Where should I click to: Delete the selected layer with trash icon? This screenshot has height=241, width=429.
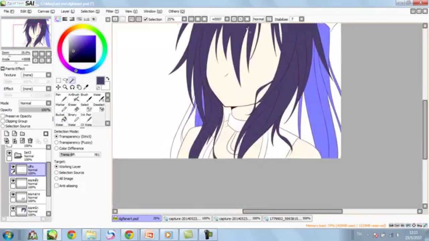(x=30, y=141)
